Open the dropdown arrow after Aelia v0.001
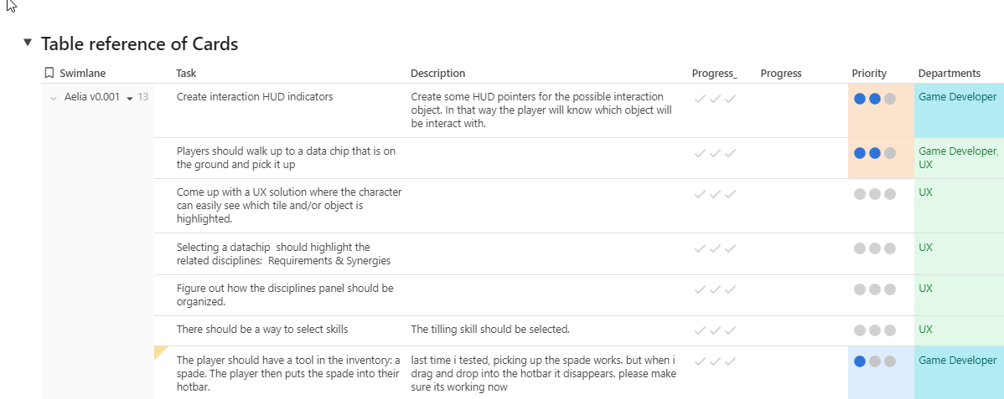The height and width of the screenshot is (399, 1004). point(130,99)
